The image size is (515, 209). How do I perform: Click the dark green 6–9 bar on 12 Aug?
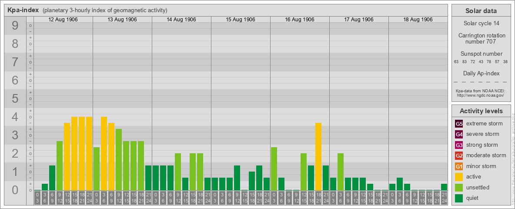coord(52,178)
